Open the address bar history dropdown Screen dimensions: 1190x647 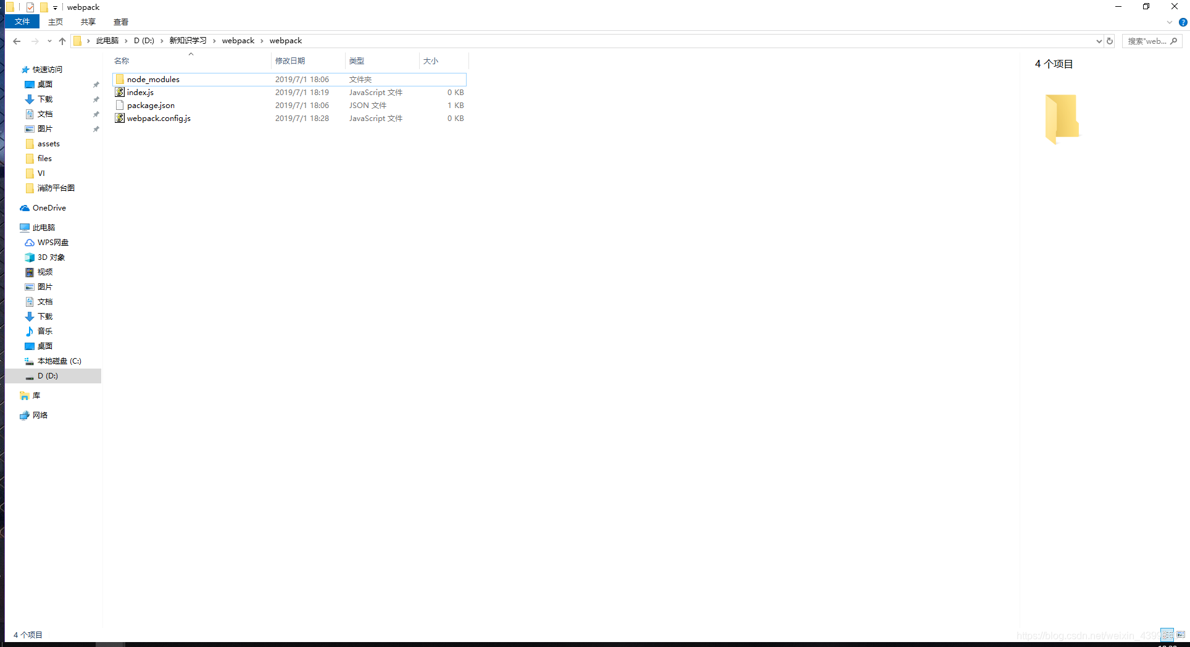pos(1099,41)
